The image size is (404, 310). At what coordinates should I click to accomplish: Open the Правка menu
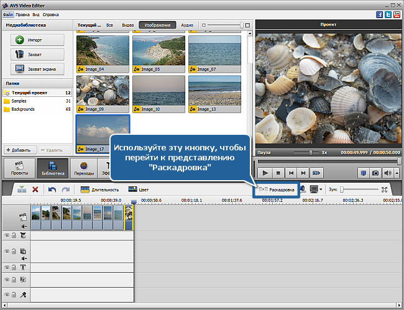pos(22,14)
